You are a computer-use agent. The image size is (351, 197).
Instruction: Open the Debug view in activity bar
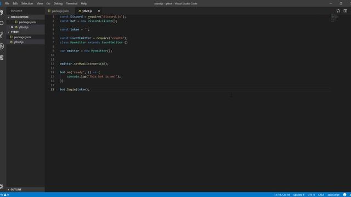tap(2, 46)
